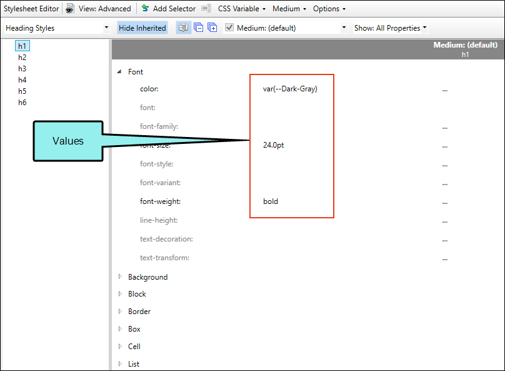Click the CSS Variable icon
The image size is (505, 371).
[x=206, y=9]
